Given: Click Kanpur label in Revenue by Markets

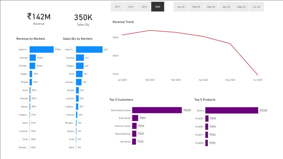Looking at the screenshot, I should pyautogui.click(x=24, y=106).
